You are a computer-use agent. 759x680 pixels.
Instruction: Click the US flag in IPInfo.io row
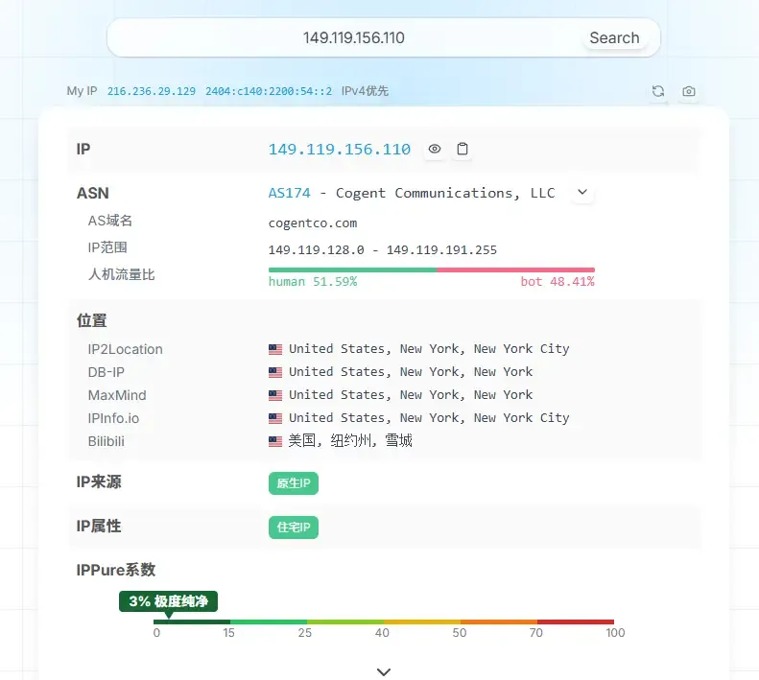click(275, 418)
